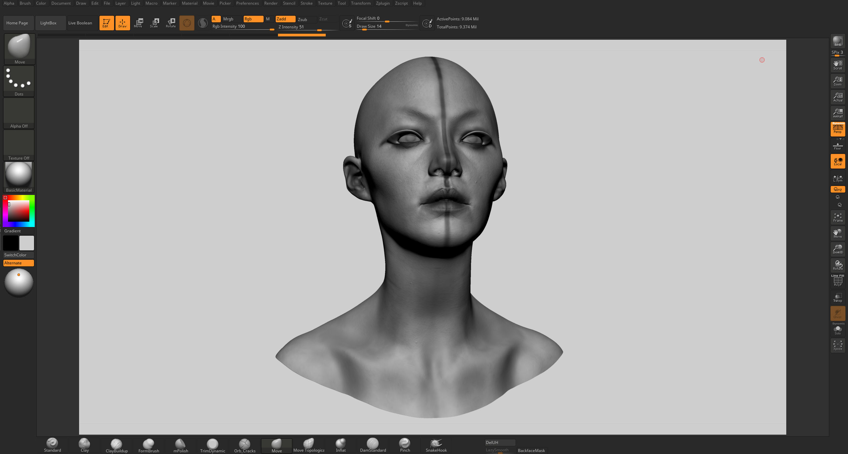Open the stroke type picker (Dots)
Viewport: 848px width, 454px height.
(x=19, y=81)
